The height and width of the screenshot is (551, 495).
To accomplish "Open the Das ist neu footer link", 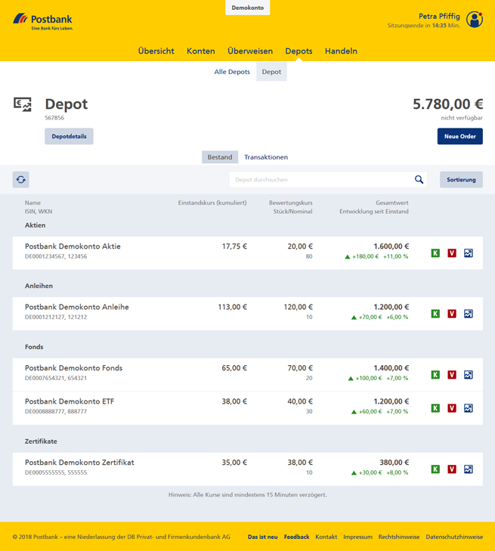I will tap(262, 537).
